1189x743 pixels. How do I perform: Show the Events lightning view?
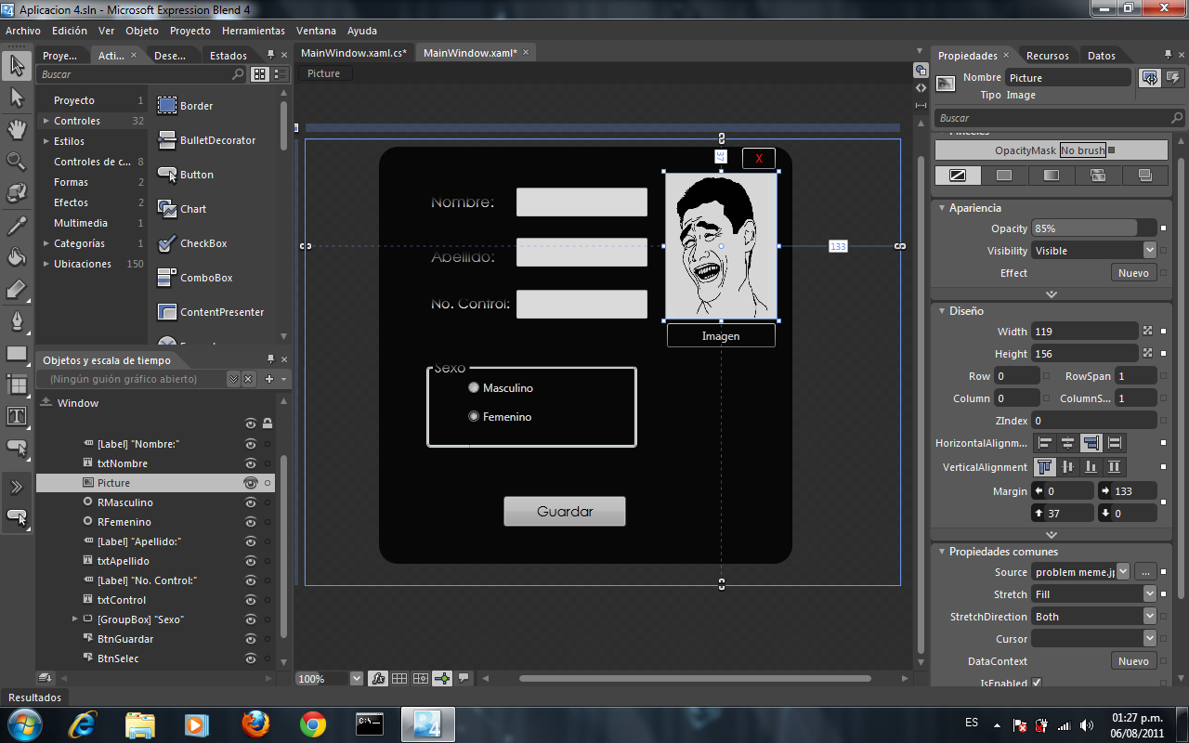point(1172,78)
